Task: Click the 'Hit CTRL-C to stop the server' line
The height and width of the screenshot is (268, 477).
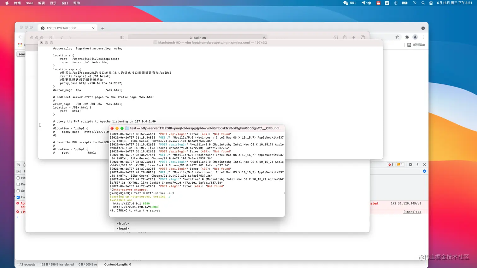Action: (x=135, y=210)
